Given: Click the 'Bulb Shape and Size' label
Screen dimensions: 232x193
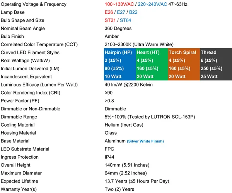Looking at the screenshot, I should click(22, 20).
